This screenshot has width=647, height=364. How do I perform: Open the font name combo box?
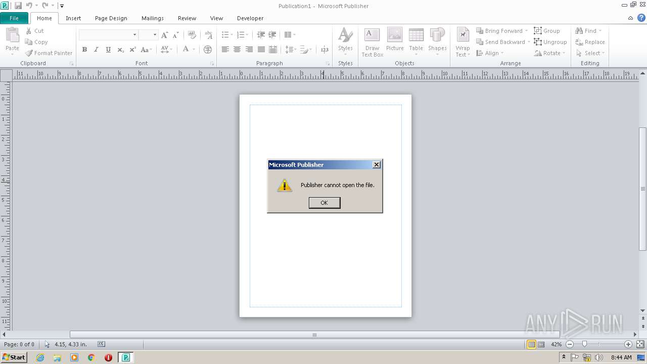(x=108, y=35)
